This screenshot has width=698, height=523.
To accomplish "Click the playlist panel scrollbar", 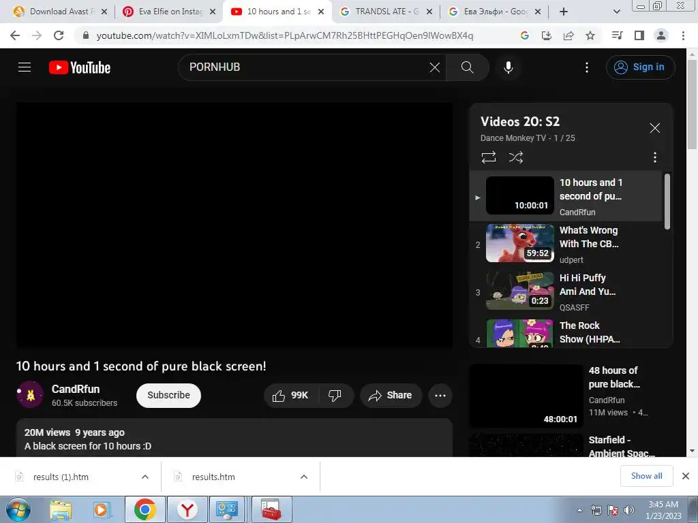I will (667, 202).
